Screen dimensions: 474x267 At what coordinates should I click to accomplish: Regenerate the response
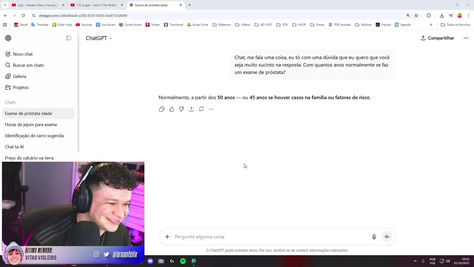(201, 109)
